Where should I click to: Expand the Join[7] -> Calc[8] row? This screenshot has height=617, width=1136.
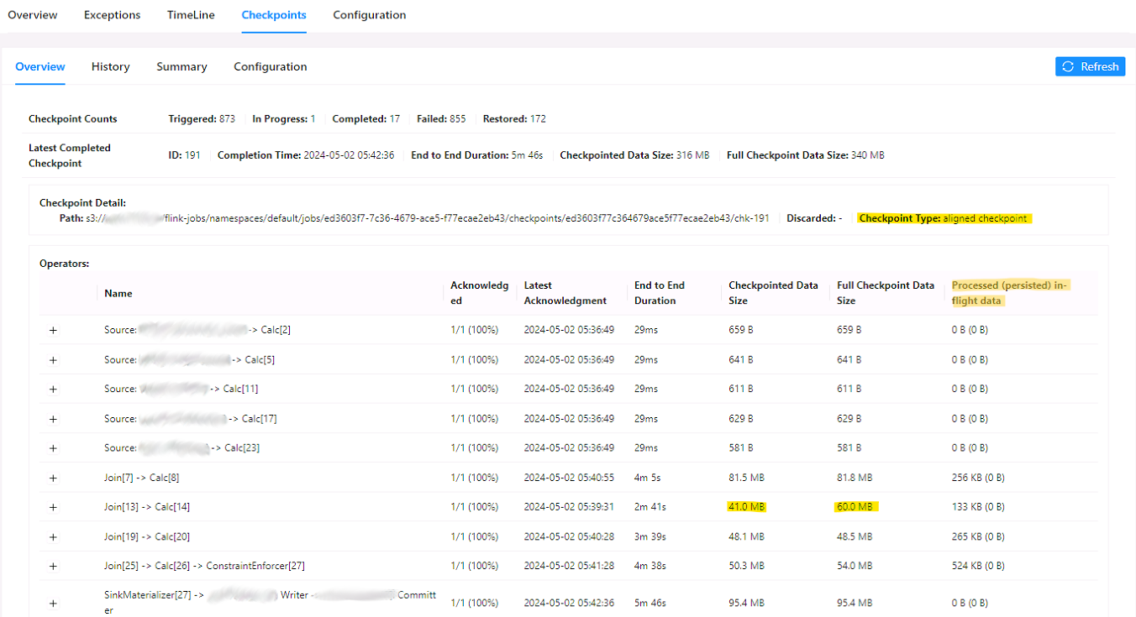coord(53,478)
